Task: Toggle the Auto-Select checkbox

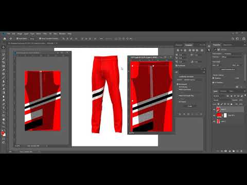Action: [x=17, y=39]
